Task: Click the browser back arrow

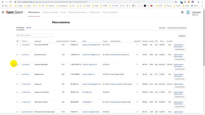Action: 3,2
